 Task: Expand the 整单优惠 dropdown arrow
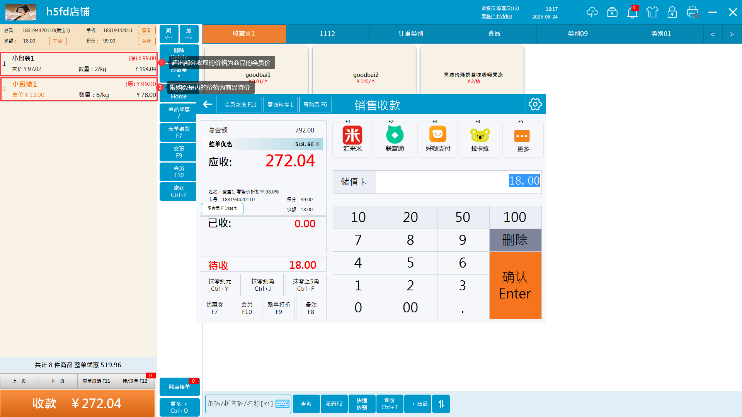point(317,144)
